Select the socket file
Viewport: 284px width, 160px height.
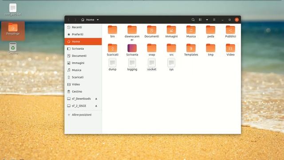[x=152, y=63]
